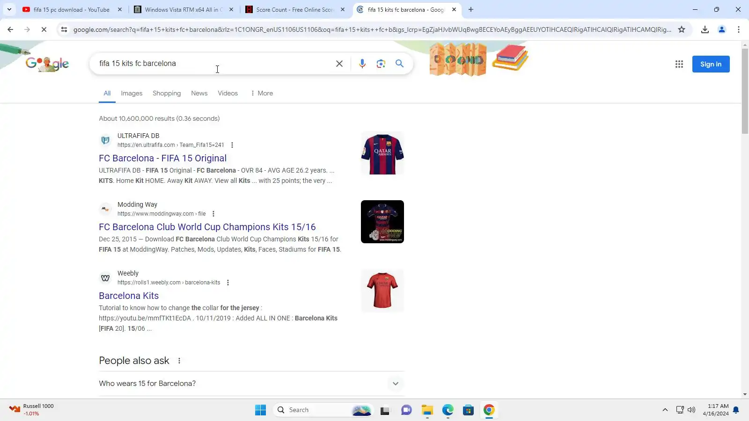Open People also ask options menu
Image resolution: width=749 pixels, height=421 pixels.
(179, 361)
